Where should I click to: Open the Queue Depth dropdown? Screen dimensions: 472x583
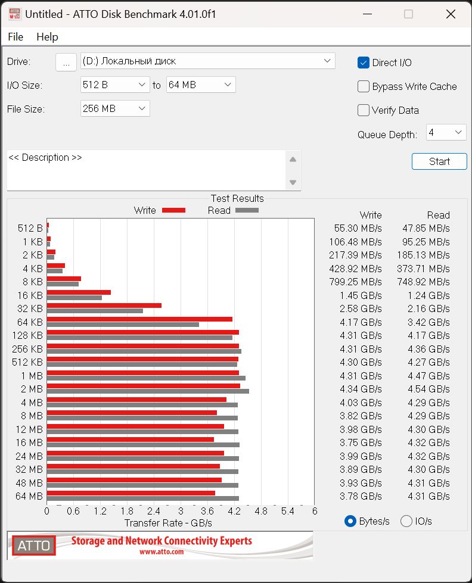click(x=446, y=132)
